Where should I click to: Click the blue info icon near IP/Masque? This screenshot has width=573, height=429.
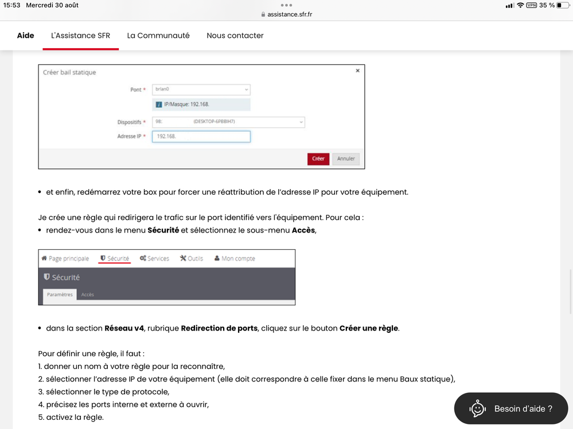coord(159,104)
